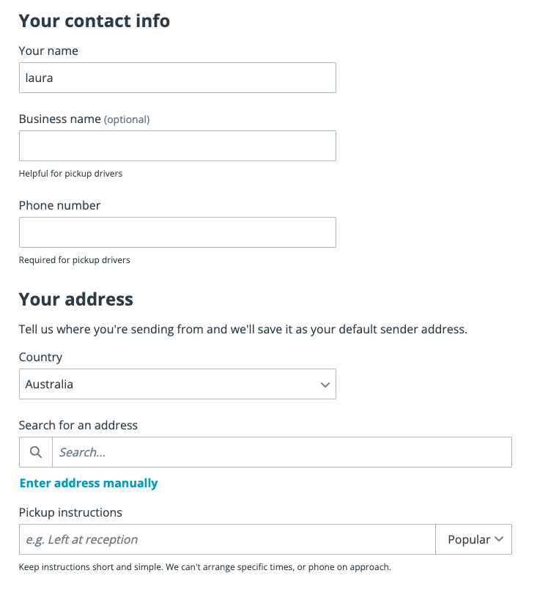Click the "Your name" field label
The height and width of the screenshot is (595, 540).
point(48,51)
